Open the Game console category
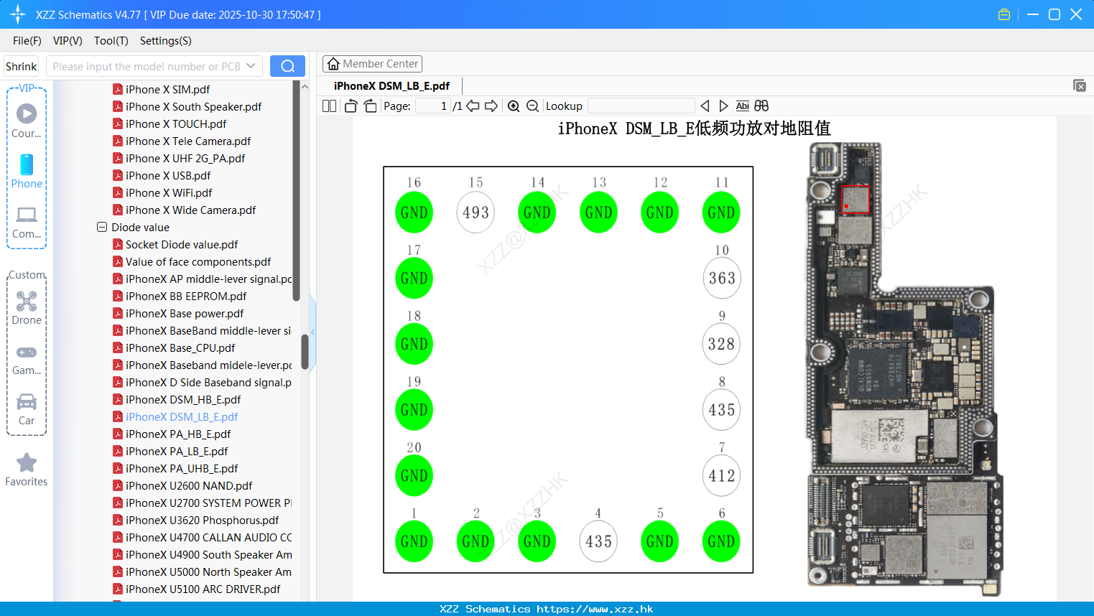Image resolution: width=1094 pixels, height=616 pixels. tap(27, 360)
